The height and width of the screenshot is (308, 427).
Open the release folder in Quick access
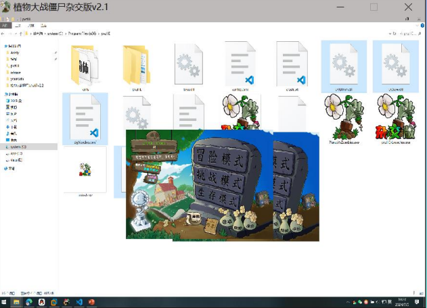pyautogui.click(x=14, y=72)
